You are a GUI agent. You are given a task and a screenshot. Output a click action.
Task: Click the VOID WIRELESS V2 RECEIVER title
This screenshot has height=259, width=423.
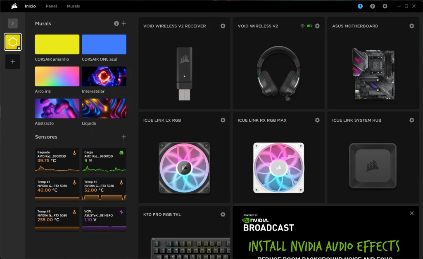pyautogui.click(x=175, y=26)
